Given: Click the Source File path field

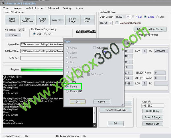Looking at the screenshot, I should pyautogui.click(x=42, y=44).
